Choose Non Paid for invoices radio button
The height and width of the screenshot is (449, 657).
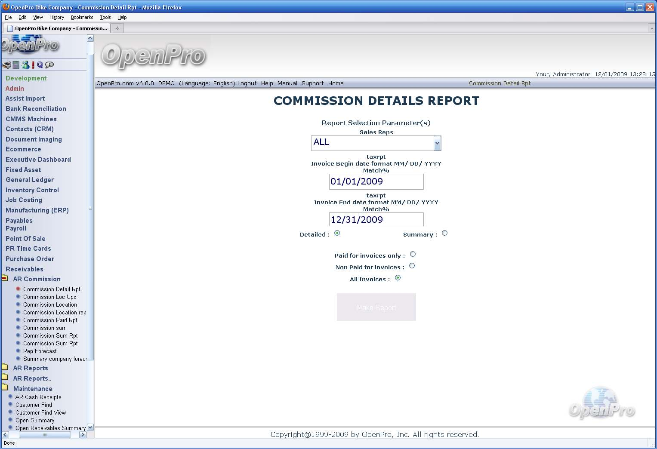click(412, 266)
